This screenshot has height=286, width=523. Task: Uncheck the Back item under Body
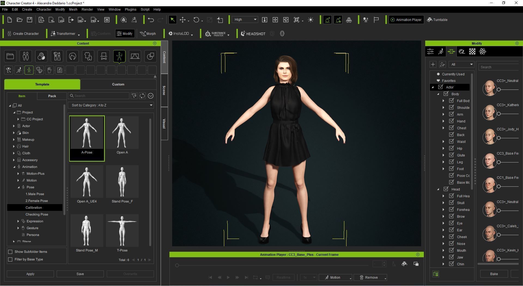[x=451, y=135]
